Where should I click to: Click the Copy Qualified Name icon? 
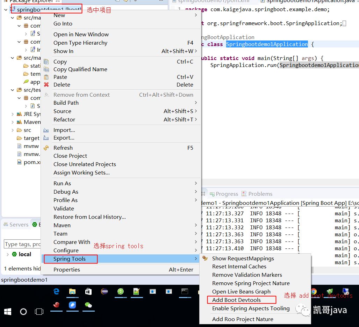tap(46, 69)
